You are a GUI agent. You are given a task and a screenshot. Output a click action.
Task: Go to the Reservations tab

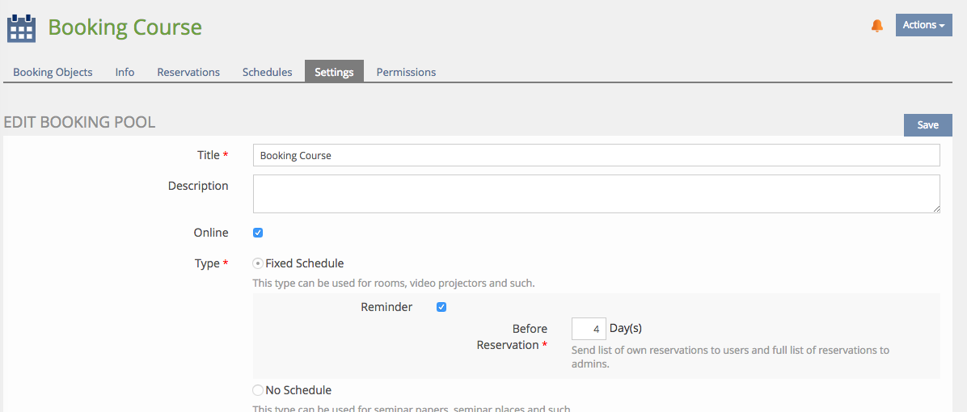point(188,72)
